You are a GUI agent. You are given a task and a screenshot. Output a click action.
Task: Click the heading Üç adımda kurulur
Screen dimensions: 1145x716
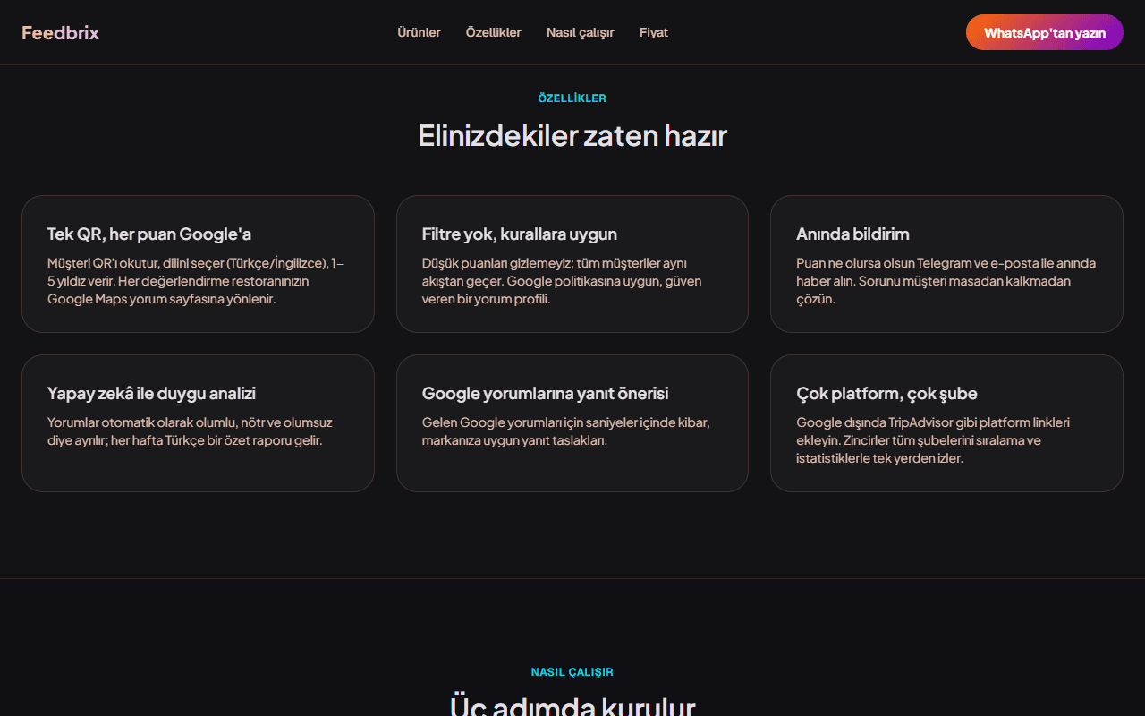[572, 705]
